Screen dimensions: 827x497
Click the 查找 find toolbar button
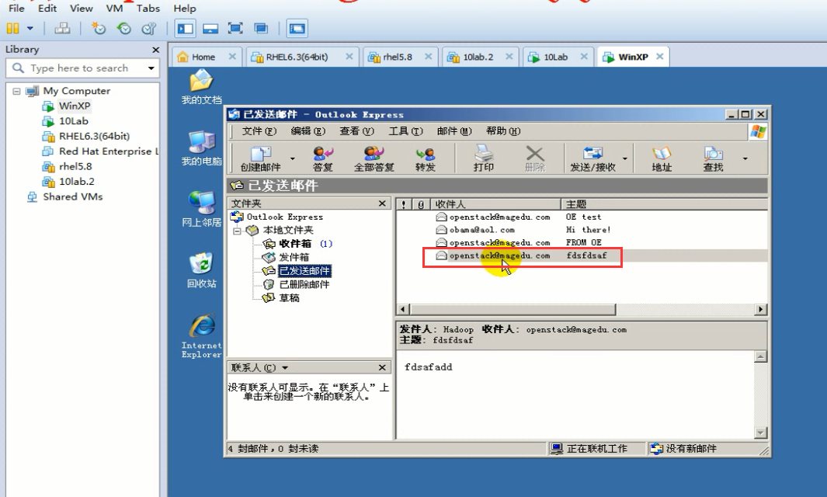713,159
